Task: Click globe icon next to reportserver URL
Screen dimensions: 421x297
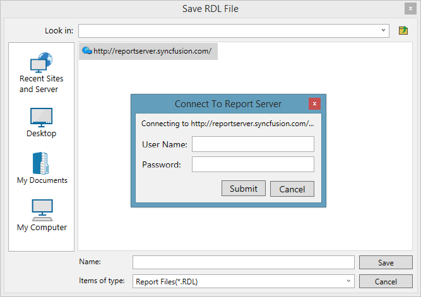Action: (x=87, y=51)
